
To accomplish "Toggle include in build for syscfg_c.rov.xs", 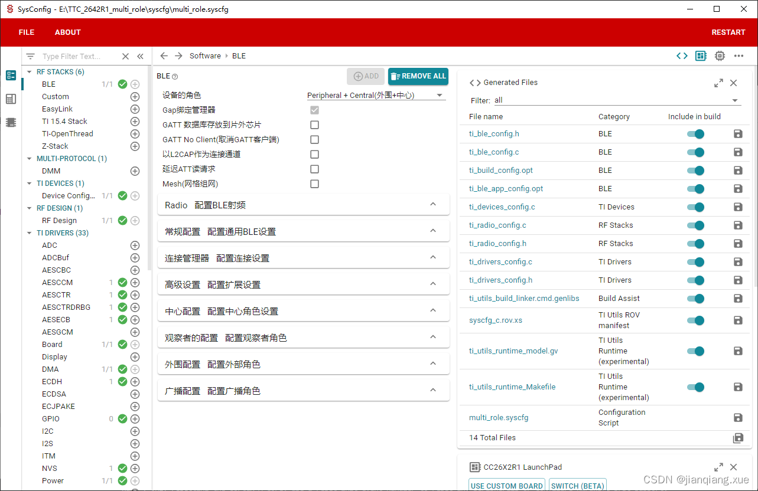I will coord(696,320).
